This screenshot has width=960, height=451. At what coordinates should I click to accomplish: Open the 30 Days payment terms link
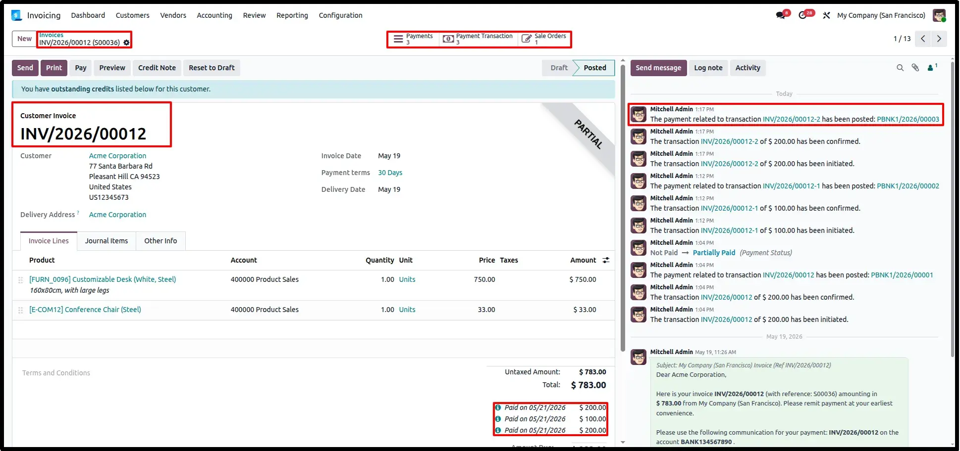tap(390, 173)
